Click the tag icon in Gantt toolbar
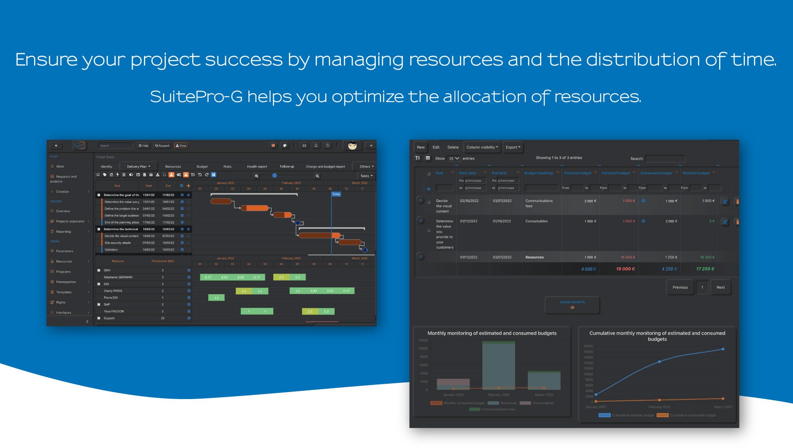The width and height of the screenshot is (793, 448). [x=105, y=175]
